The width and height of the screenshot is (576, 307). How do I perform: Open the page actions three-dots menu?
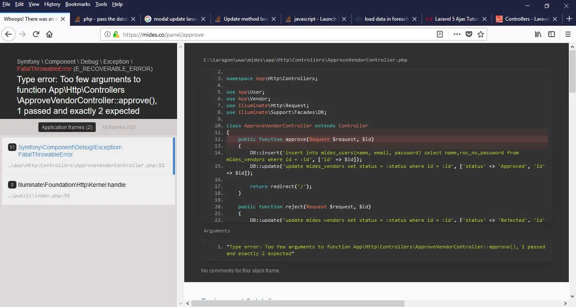coord(457,34)
